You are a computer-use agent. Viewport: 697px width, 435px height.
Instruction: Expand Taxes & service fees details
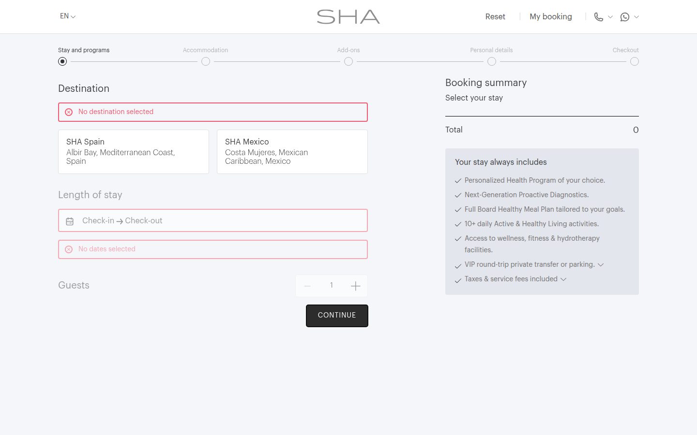click(563, 279)
